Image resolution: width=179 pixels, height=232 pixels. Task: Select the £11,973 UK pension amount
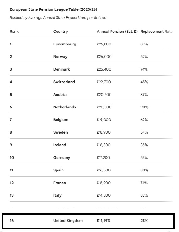pyautogui.click(x=103, y=221)
